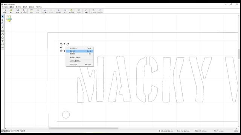Click the printer/cutter icon on the canvas

9,18
